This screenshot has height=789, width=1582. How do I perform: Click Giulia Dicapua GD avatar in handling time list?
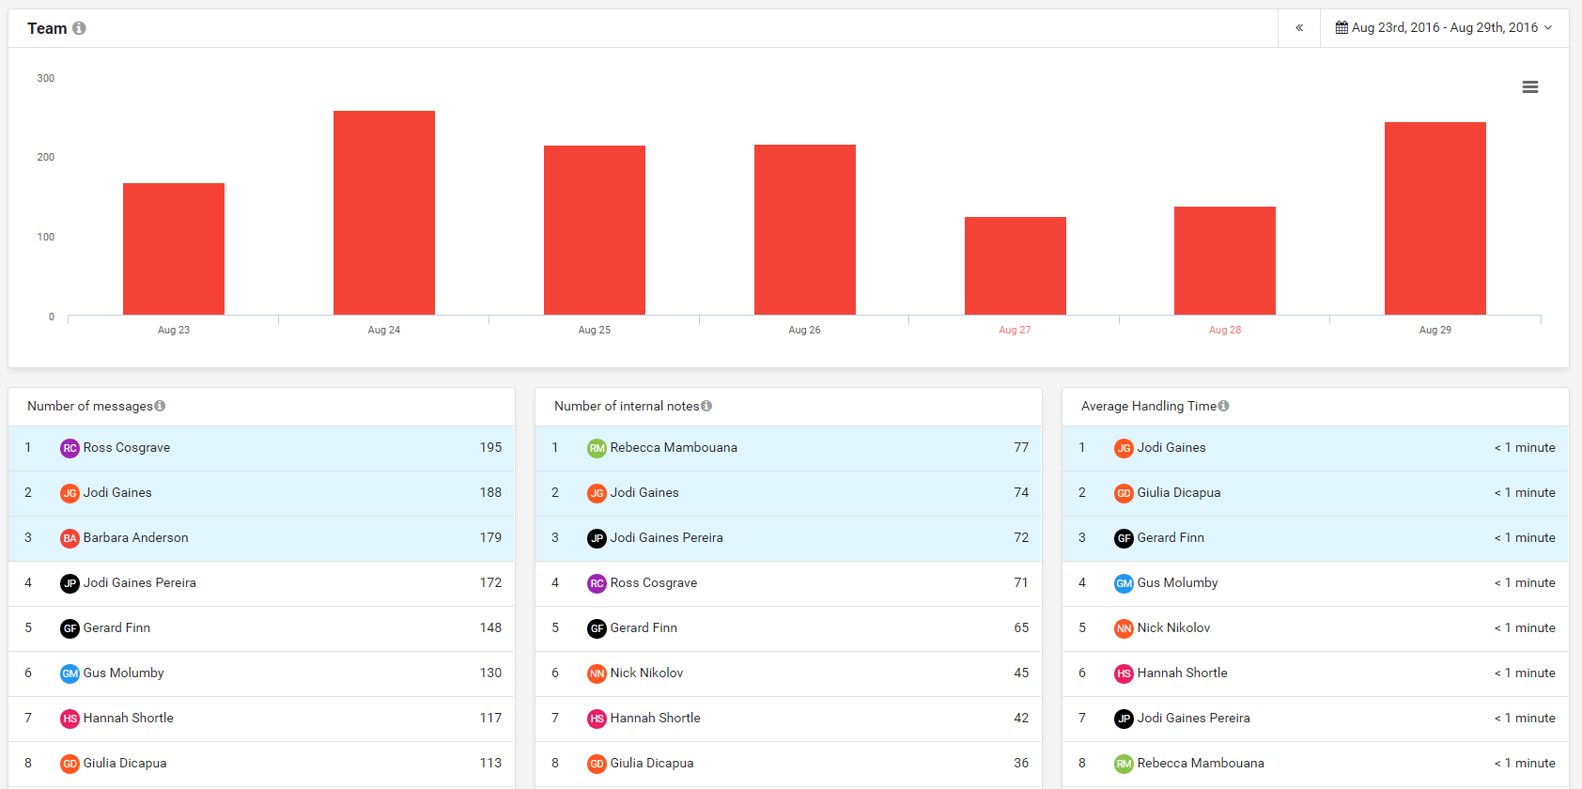coord(1124,493)
